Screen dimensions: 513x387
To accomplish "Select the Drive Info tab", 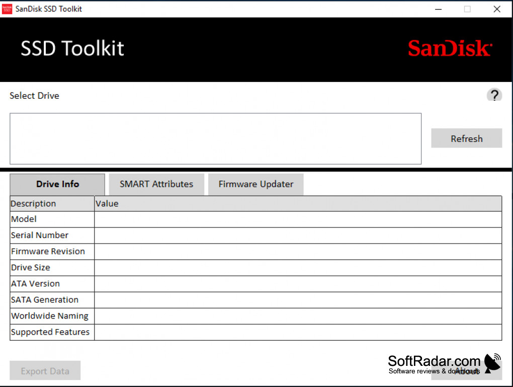I will click(x=57, y=184).
